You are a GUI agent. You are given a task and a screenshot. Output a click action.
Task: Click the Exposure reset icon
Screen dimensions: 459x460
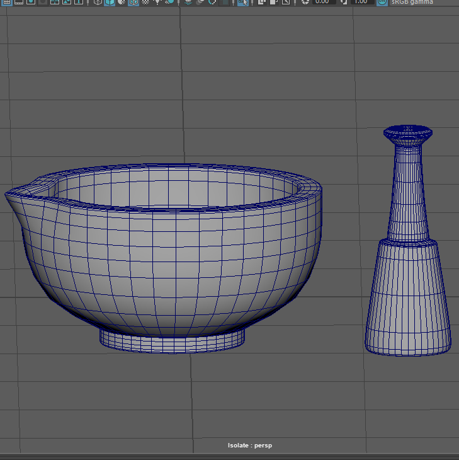click(x=305, y=2)
